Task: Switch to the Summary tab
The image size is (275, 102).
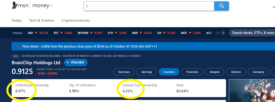Action: pyautogui.click(x=124, y=72)
